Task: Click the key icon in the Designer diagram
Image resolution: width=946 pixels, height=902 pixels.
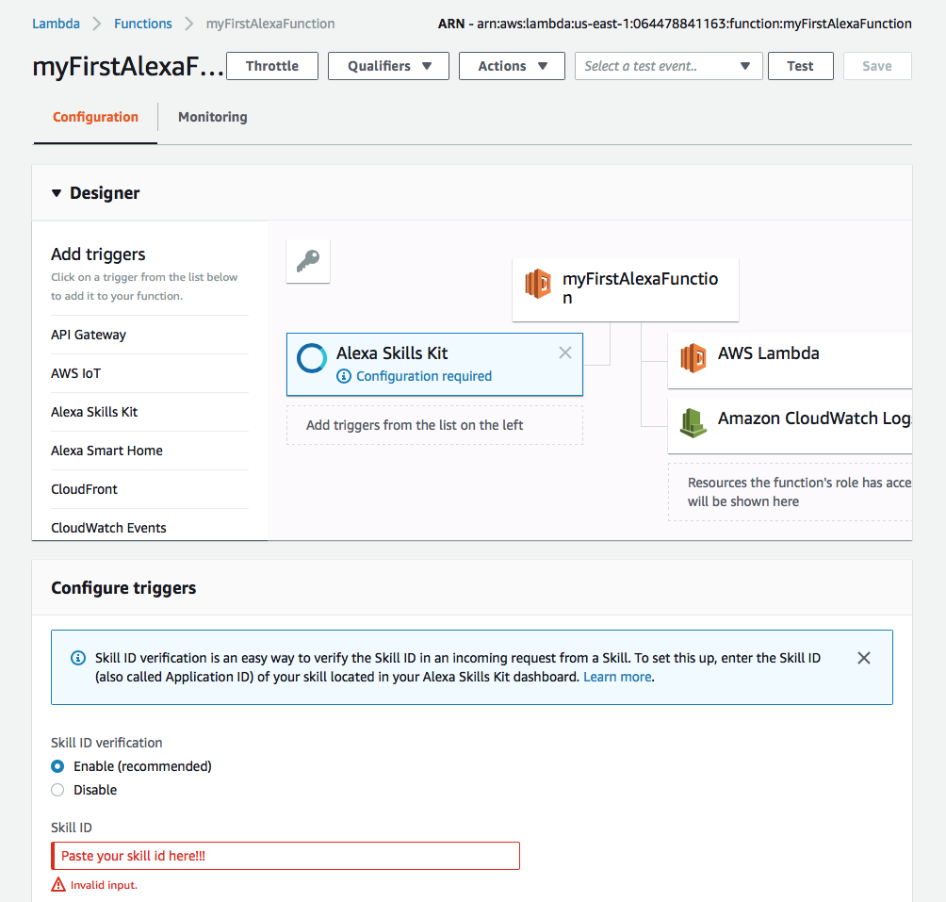Action: coord(307,261)
